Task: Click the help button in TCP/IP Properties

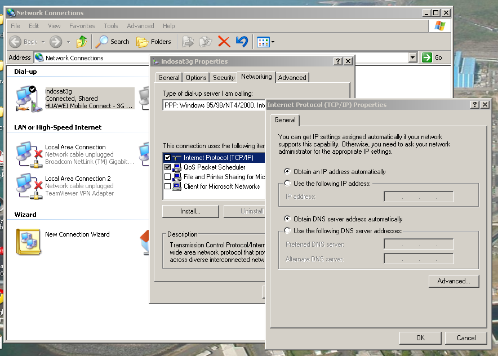Action: coord(474,104)
